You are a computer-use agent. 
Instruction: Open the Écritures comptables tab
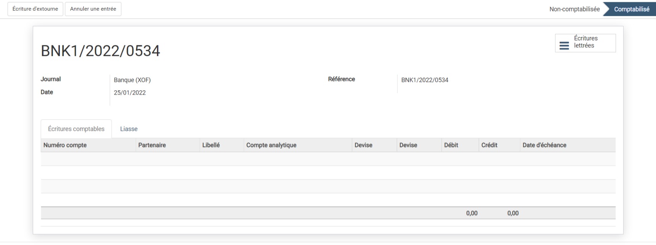76,129
